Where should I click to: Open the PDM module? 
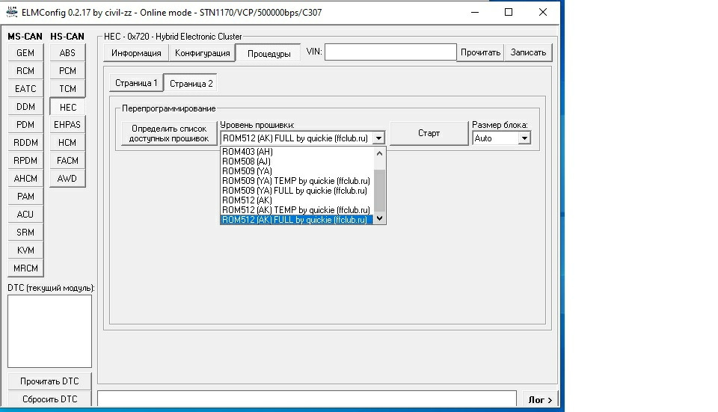click(x=25, y=125)
